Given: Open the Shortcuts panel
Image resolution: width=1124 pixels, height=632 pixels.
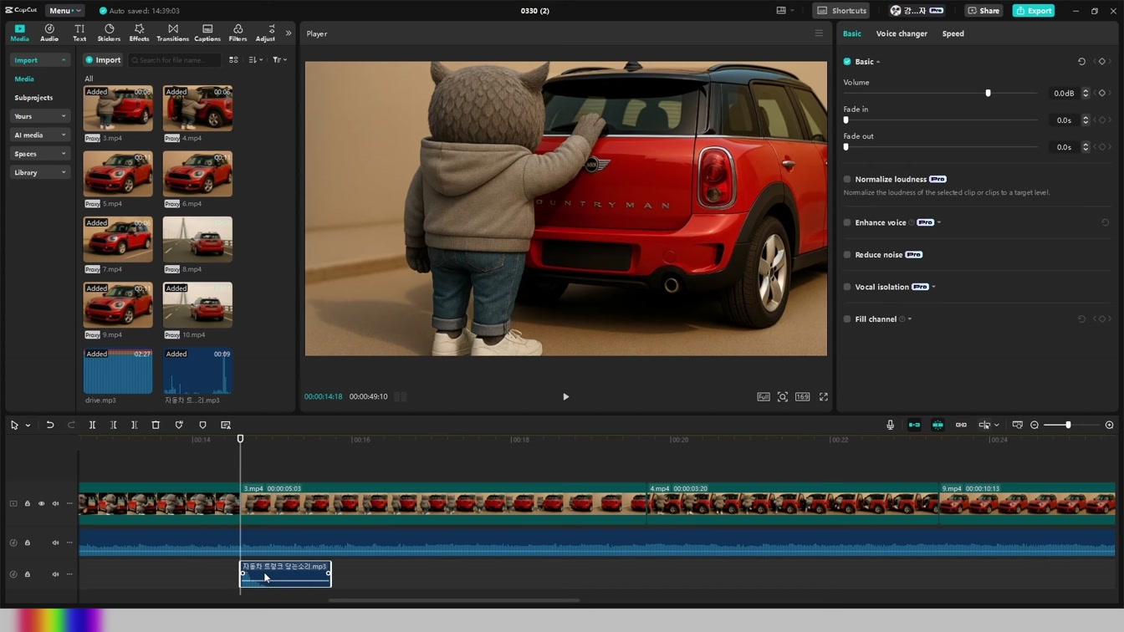Looking at the screenshot, I should tap(841, 11).
